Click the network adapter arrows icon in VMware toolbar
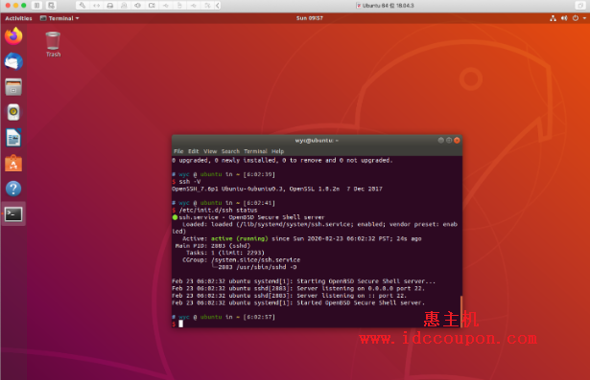590x380 pixels. coord(96,5)
